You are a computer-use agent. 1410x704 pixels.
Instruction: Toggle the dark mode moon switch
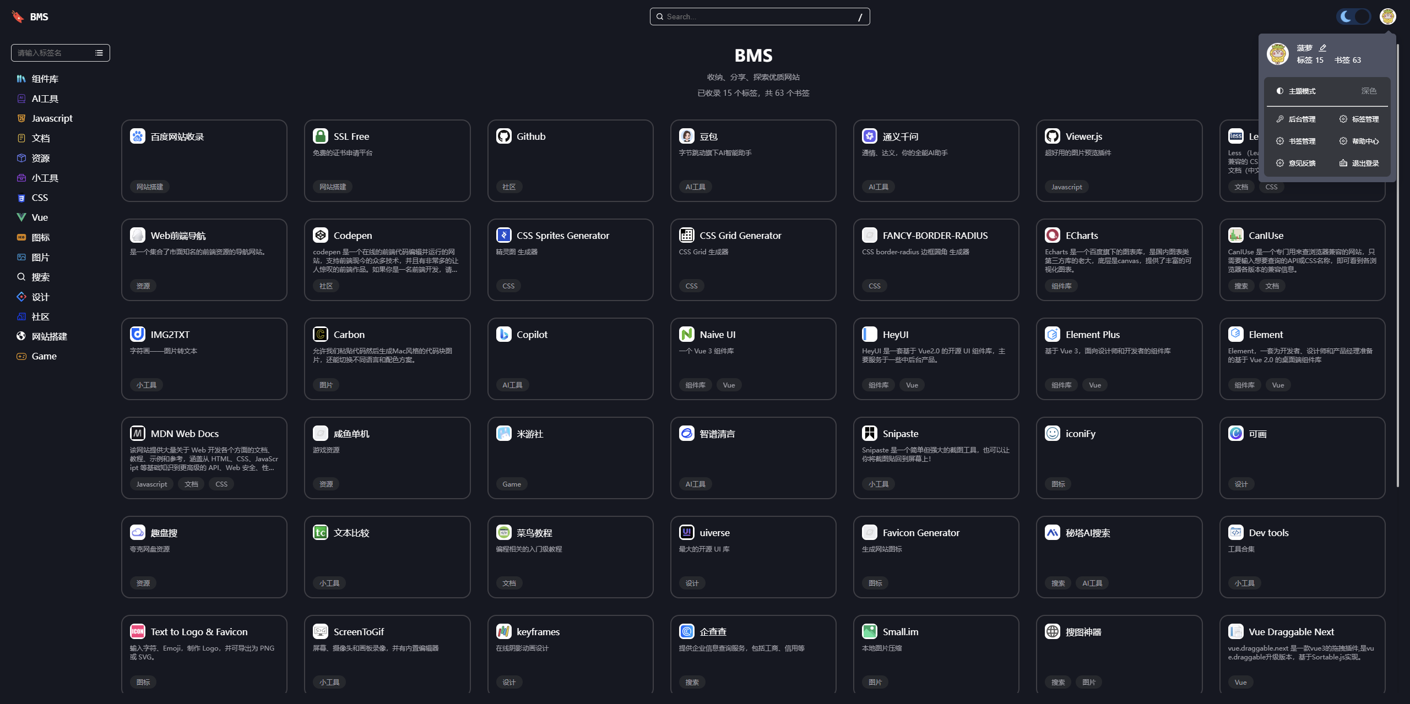coord(1353,17)
